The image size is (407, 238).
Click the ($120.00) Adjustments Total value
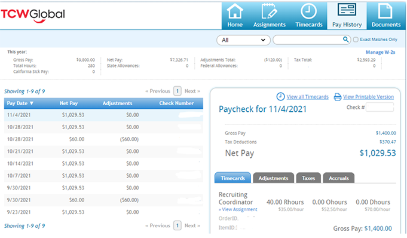[273, 60]
